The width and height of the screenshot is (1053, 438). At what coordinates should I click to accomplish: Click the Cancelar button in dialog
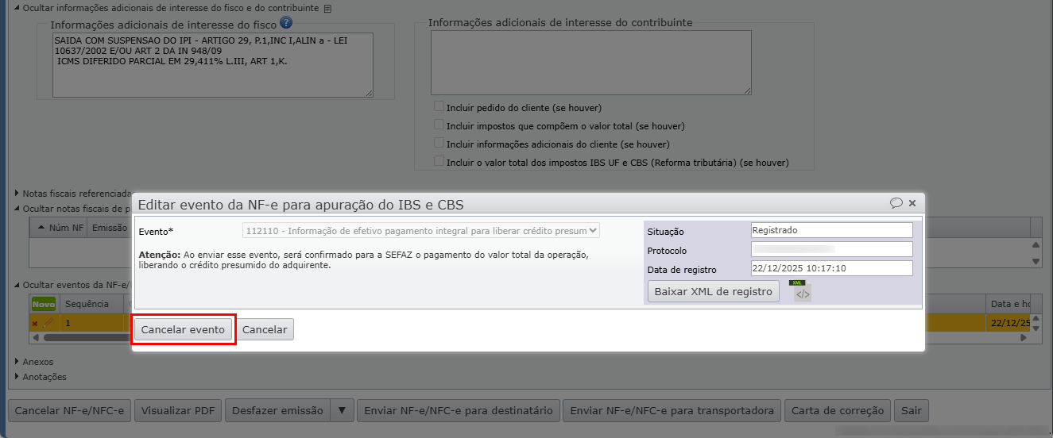(x=265, y=329)
